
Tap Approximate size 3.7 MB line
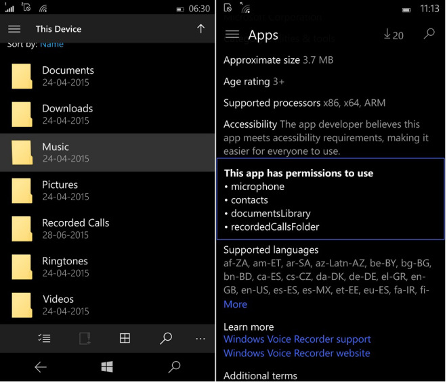tap(278, 60)
